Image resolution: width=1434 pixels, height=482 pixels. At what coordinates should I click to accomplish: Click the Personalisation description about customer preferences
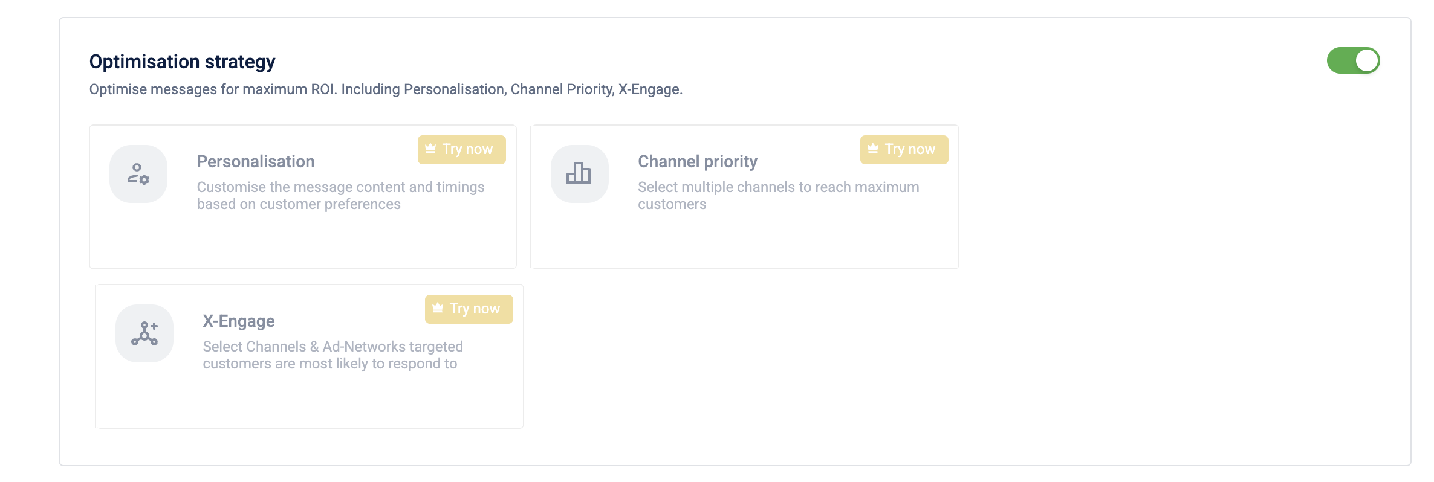[x=341, y=196]
